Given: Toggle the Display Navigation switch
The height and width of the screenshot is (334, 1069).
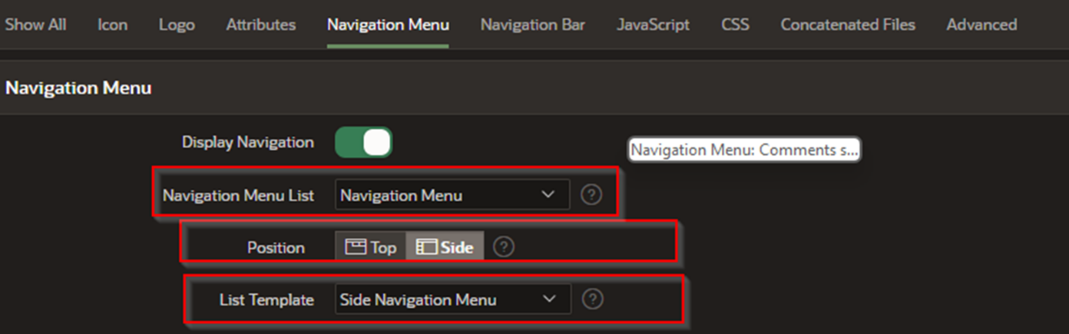Looking at the screenshot, I should pyautogui.click(x=364, y=142).
